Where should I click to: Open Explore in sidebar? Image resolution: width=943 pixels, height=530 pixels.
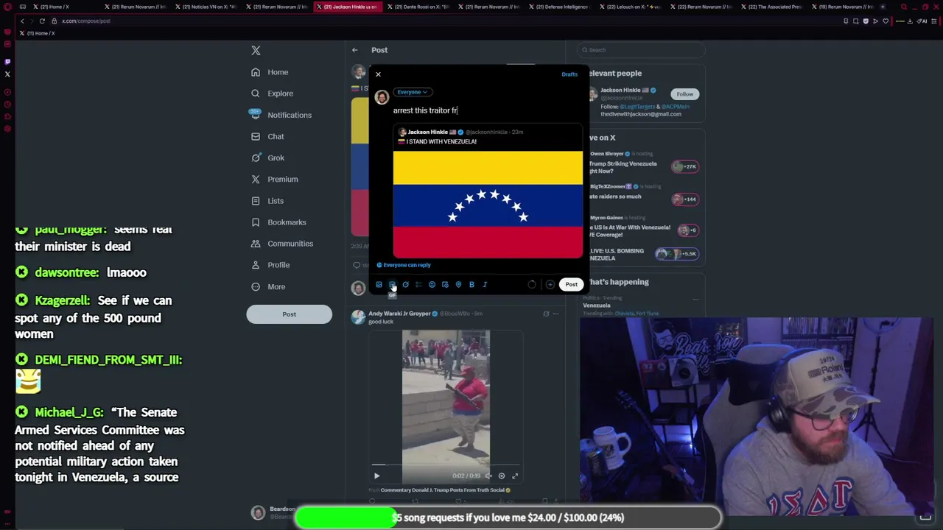pyautogui.click(x=272, y=93)
